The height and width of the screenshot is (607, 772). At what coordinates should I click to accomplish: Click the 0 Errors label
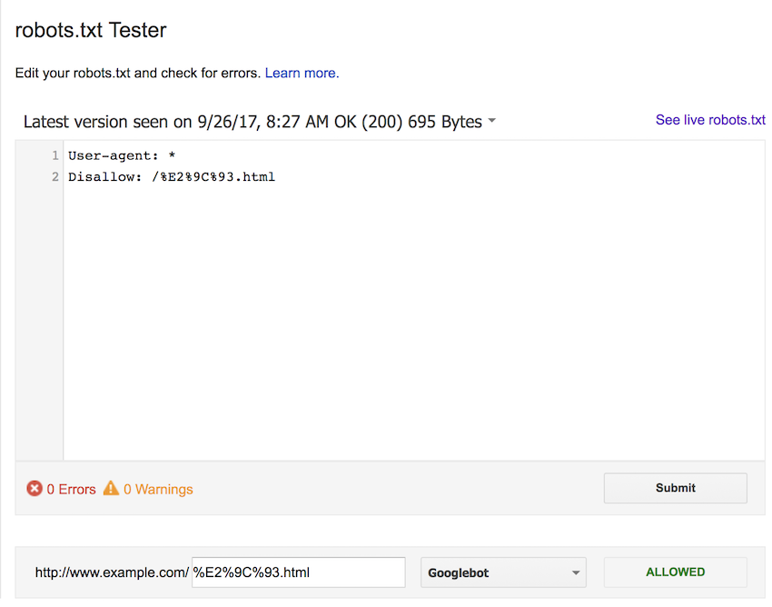[x=71, y=489]
